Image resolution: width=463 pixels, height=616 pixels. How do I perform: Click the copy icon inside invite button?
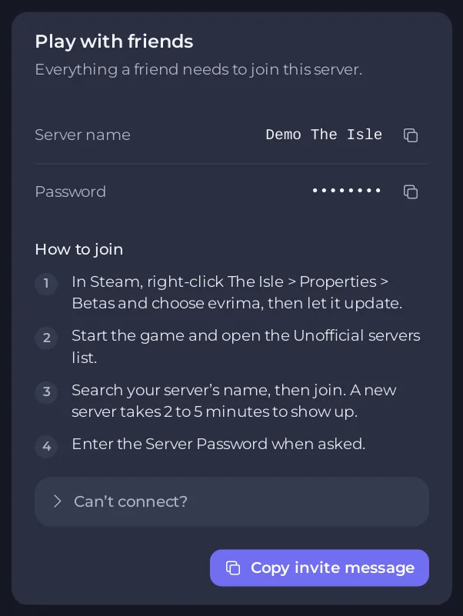click(233, 568)
